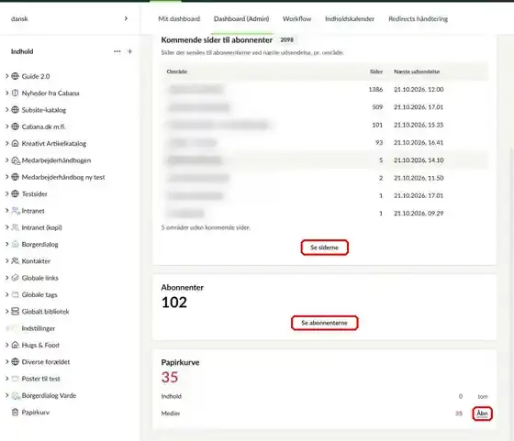Expand the Globalt bibliotek node
514x441 pixels.
[x=7, y=312]
